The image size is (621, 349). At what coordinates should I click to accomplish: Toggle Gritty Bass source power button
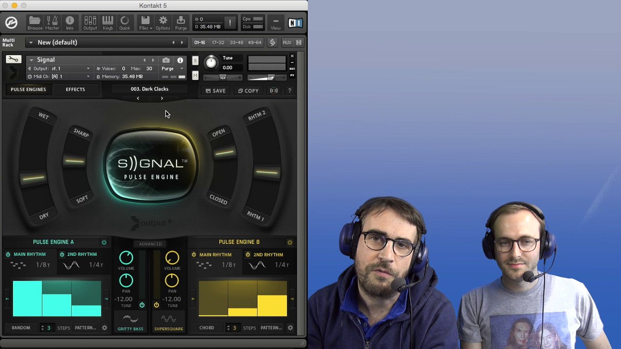click(x=142, y=305)
